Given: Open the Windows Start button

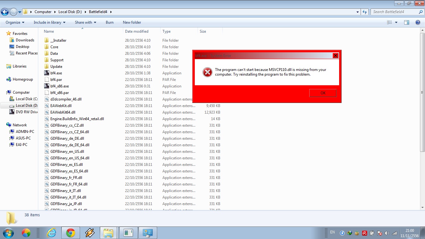Looking at the screenshot, I should click(8, 233).
